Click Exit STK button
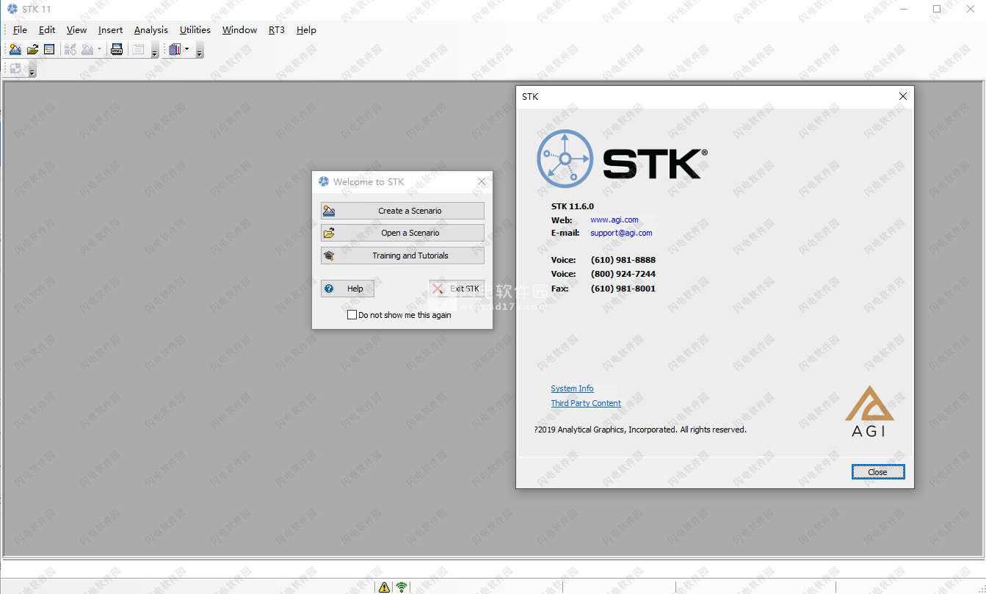This screenshot has width=986, height=594. [457, 289]
